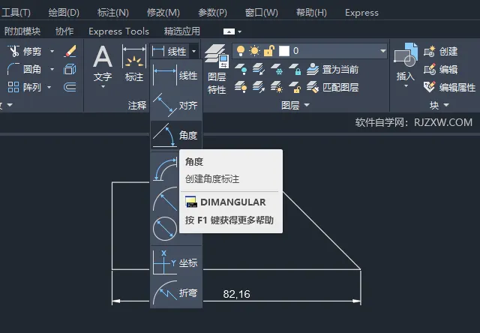This screenshot has height=333, width=480.
Task: Expand the 圆角 dropdown arrow
Action: [x=52, y=69]
